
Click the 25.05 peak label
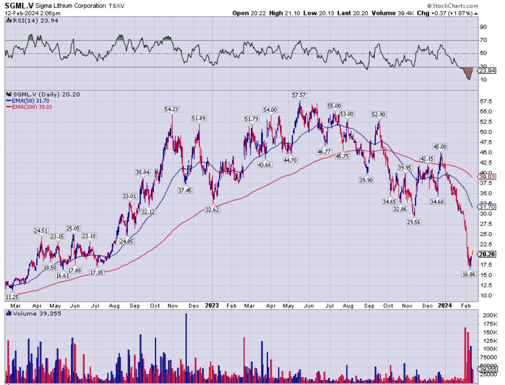coord(73,228)
